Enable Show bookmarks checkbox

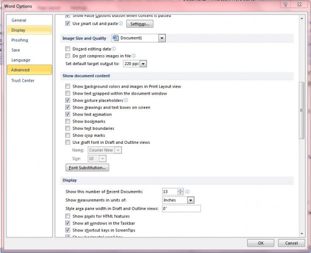tap(68, 121)
